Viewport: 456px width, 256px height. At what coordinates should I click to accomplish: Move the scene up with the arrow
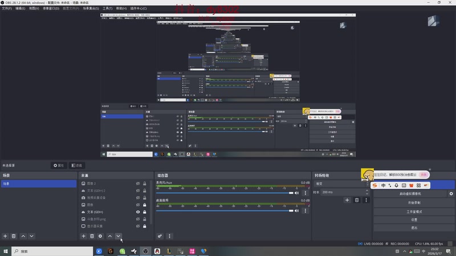(x=23, y=236)
